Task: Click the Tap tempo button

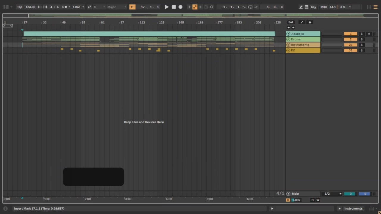Action: 20,7
